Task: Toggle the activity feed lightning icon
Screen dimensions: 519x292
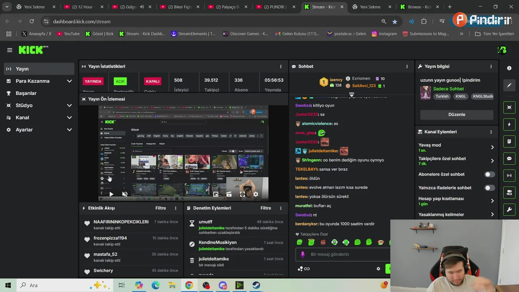Action: (x=509, y=125)
